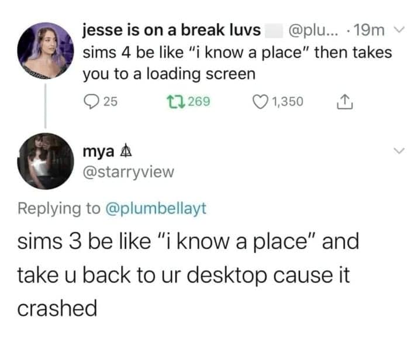Open the tweet text about loading screen
Screen dimensions: 411x344
click(x=237, y=63)
